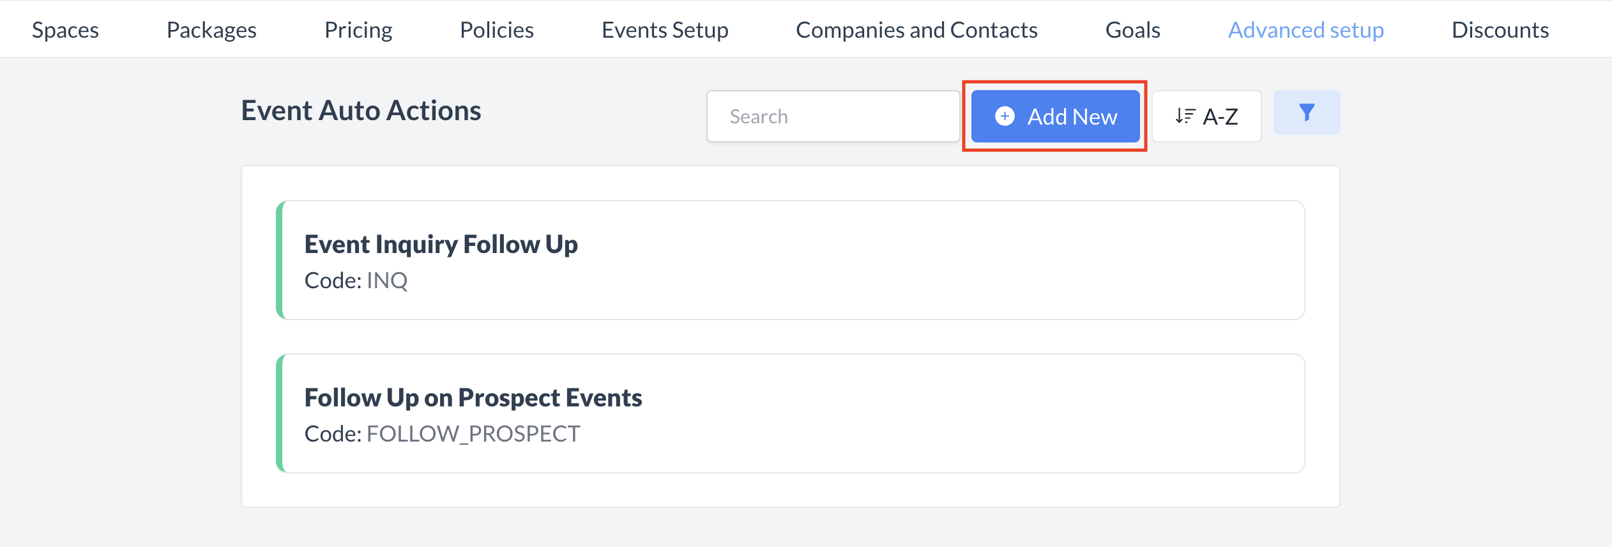
Task: View the Pricing page
Action: pos(358,29)
